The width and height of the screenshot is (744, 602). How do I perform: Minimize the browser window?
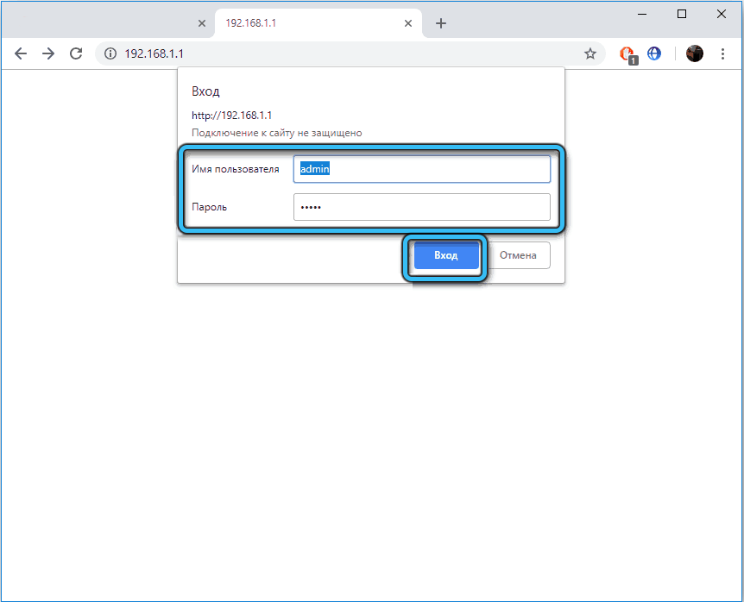[x=642, y=14]
